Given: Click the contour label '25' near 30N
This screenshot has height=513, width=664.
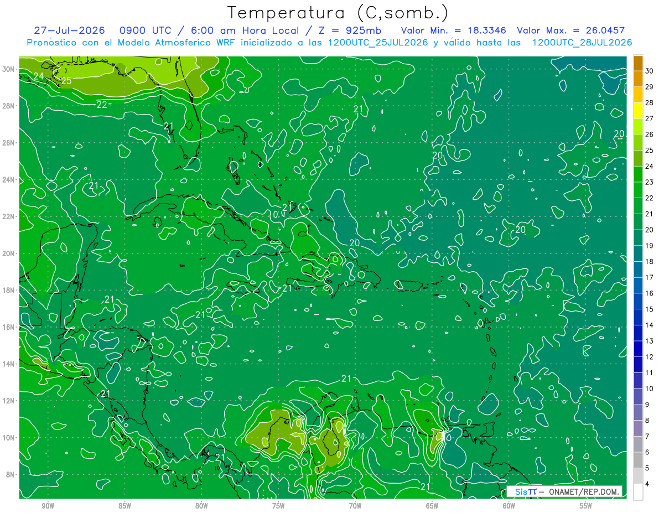Looking at the screenshot, I should click(x=66, y=81).
